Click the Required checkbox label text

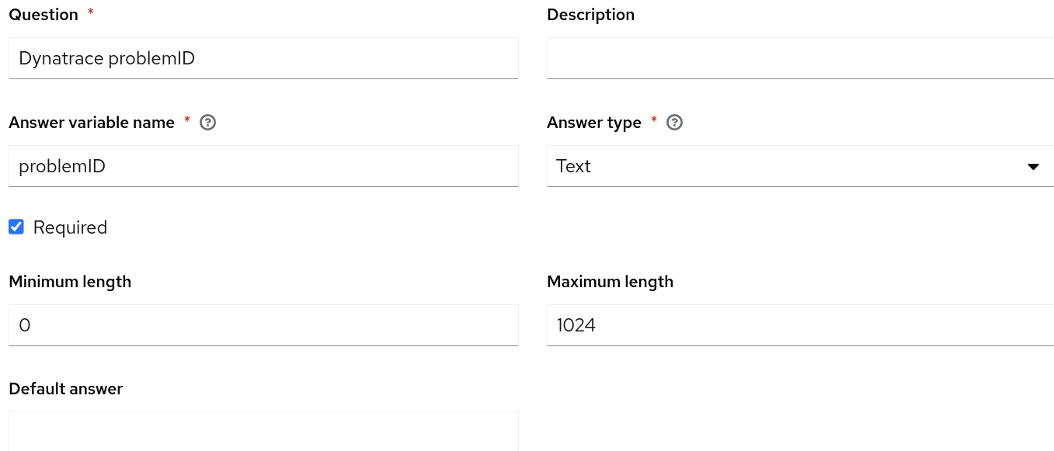pos(70,227)
